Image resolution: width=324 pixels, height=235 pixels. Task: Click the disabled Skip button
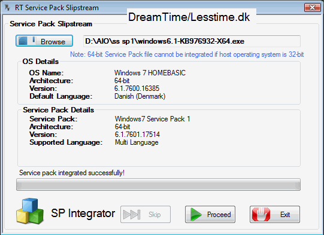pyautogui.click(x=146, y=214)
